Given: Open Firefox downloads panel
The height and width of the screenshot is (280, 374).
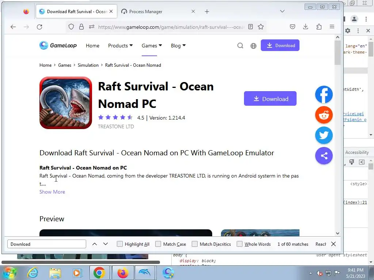Looking at the screenshot, I should point(306,27).
